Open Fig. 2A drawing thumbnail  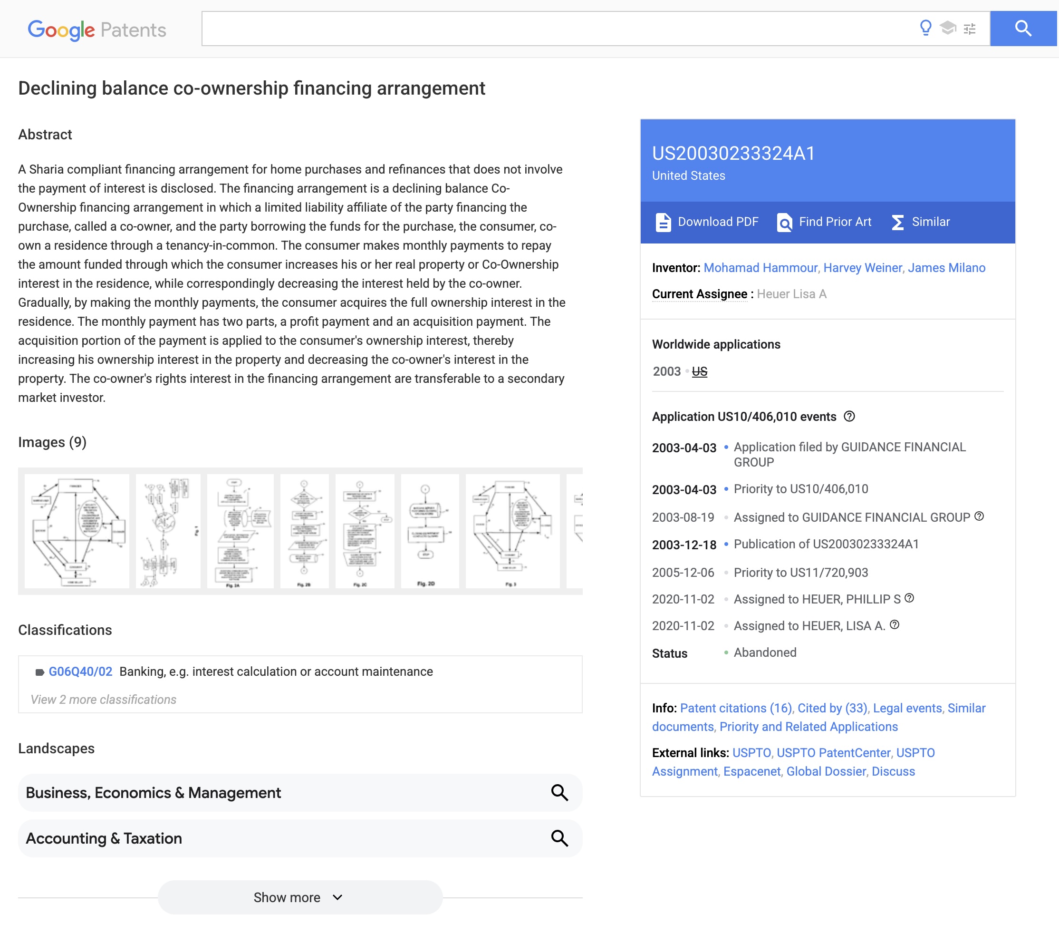coord(241,531)
